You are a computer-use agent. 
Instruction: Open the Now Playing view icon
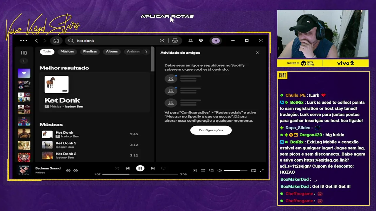click(194, 171)
